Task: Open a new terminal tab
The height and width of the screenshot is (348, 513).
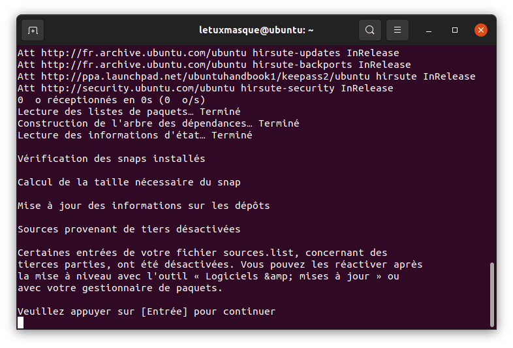Action: pyautogui.click(x=33, y=30)
